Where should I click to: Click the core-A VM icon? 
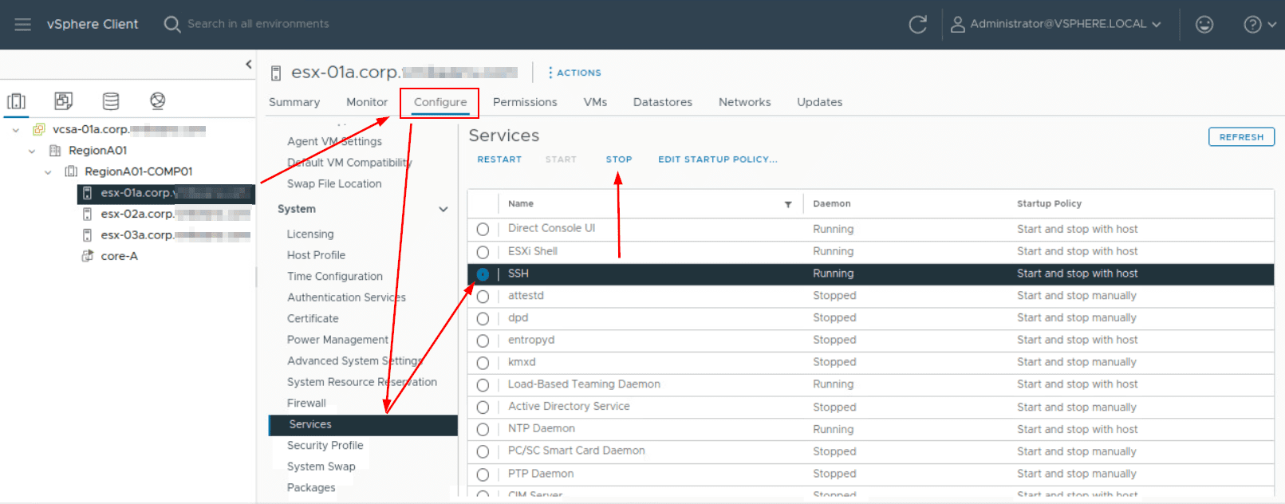coord(88,256)
